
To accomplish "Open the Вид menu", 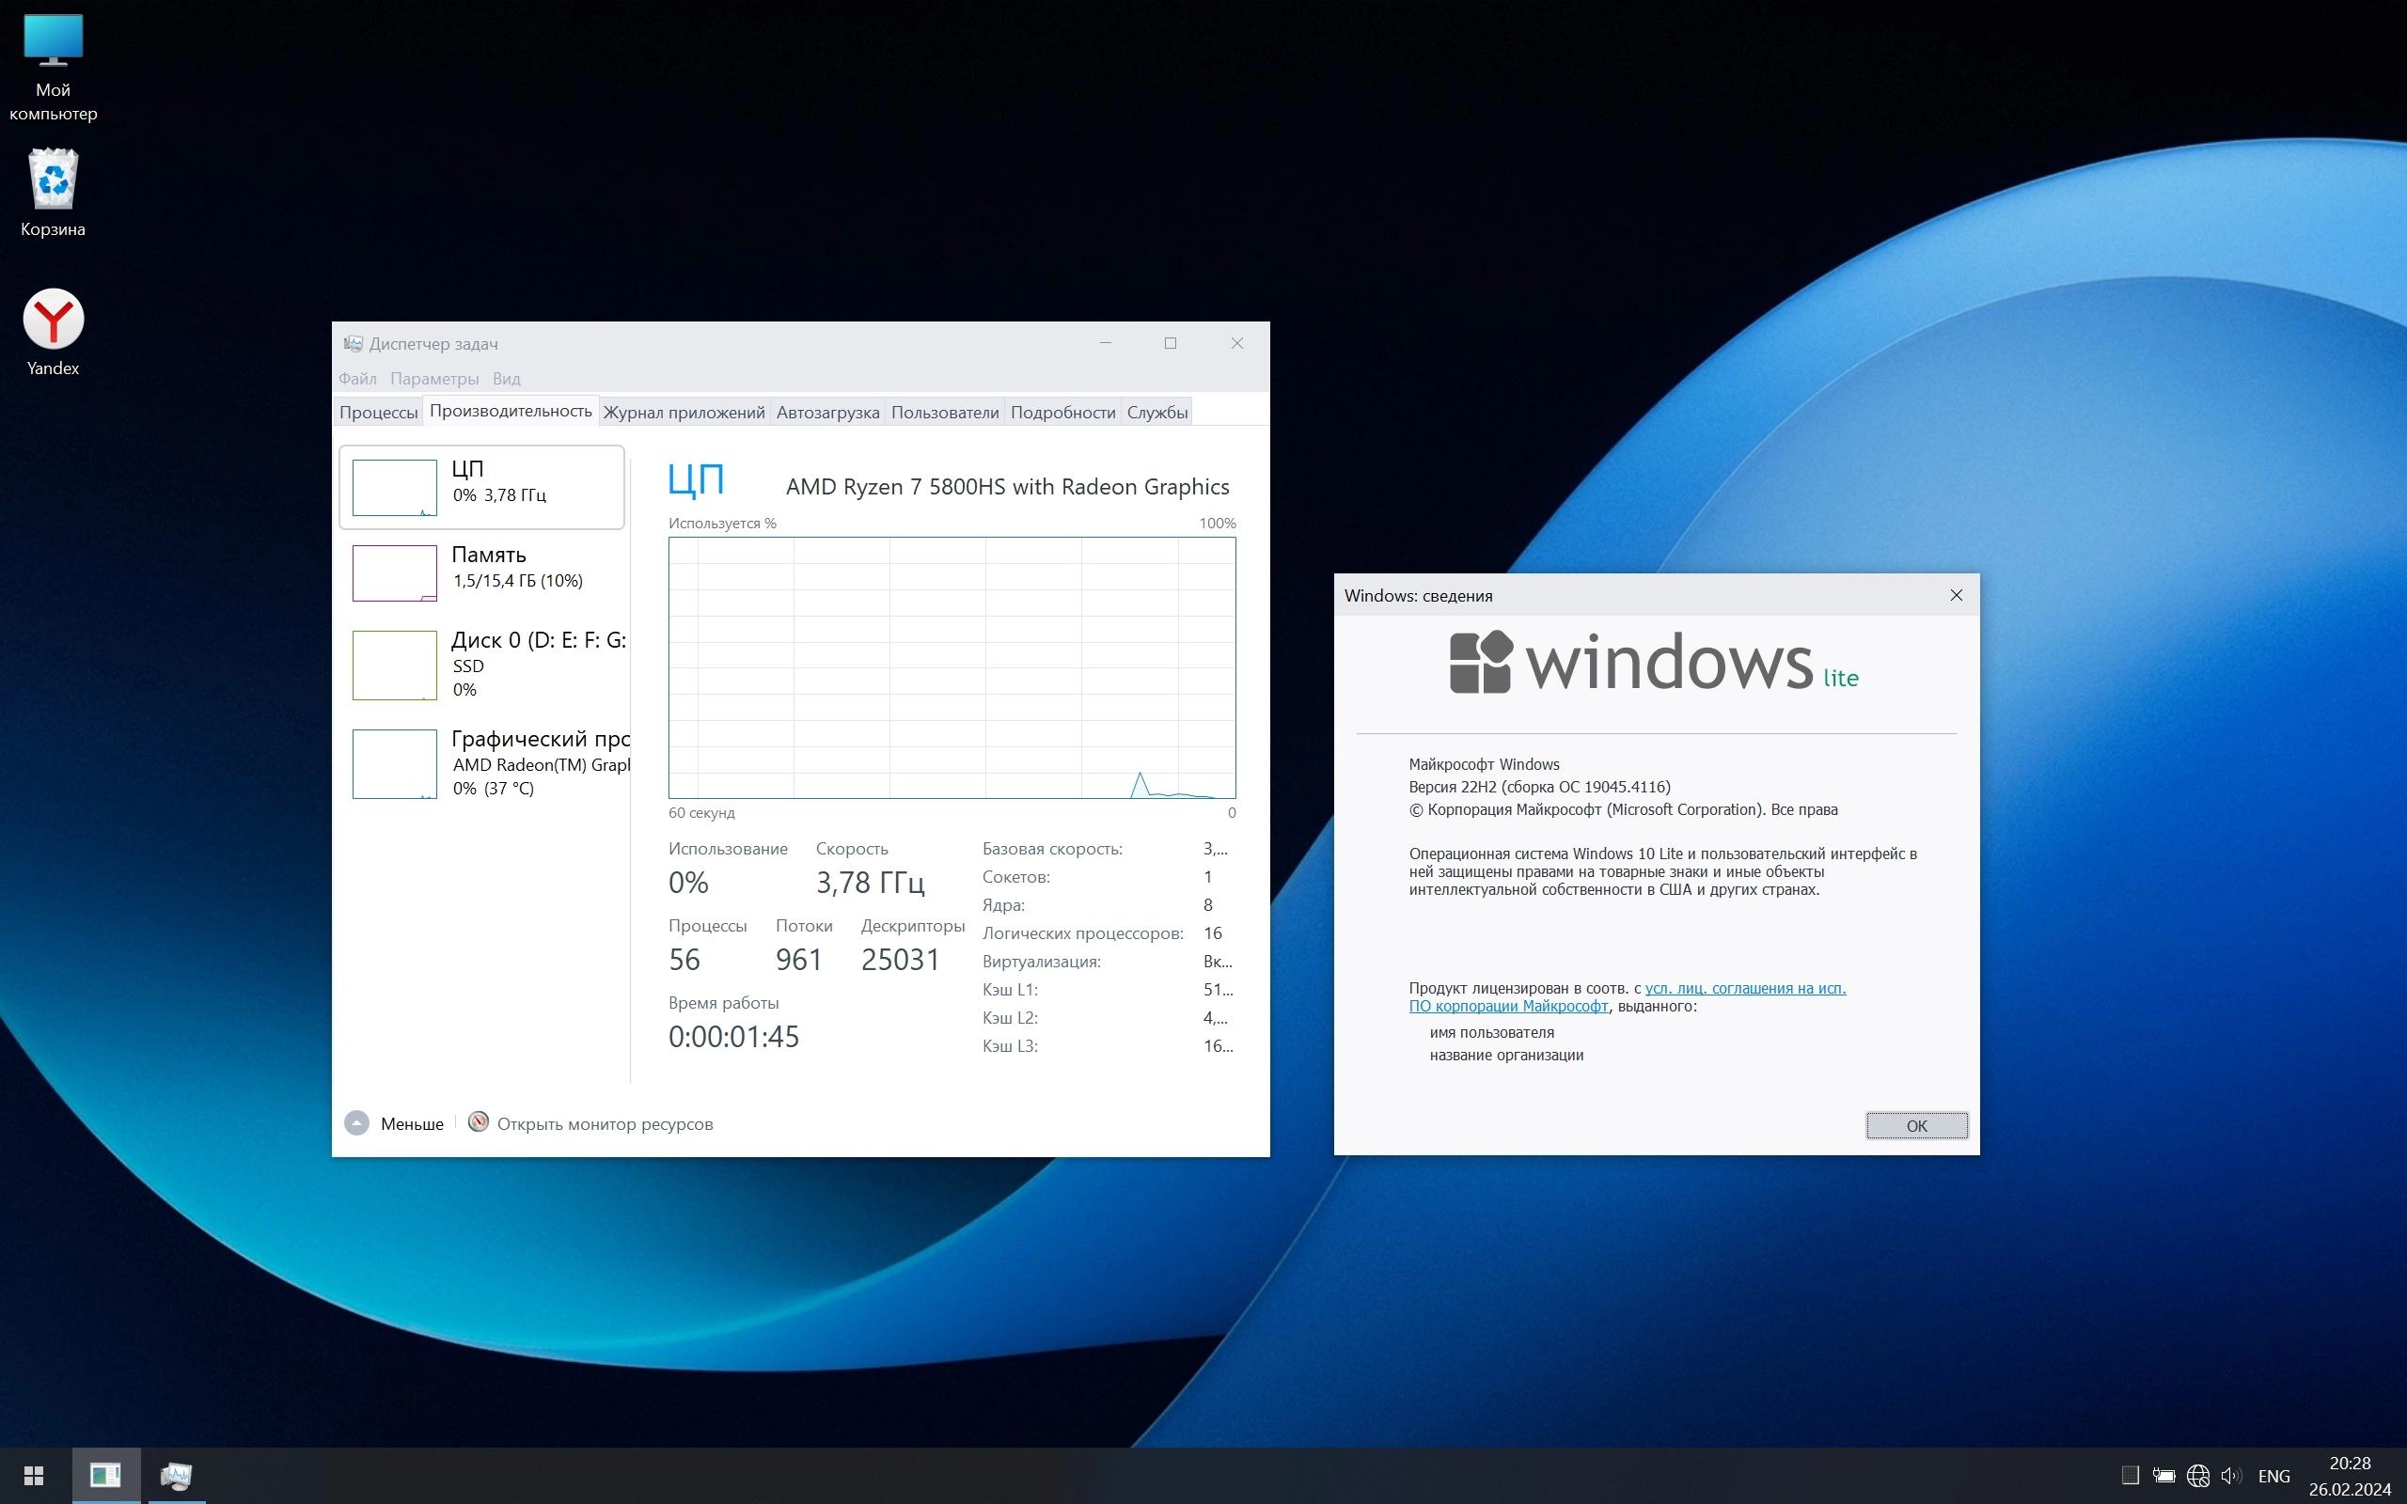I will pos(506,379).
